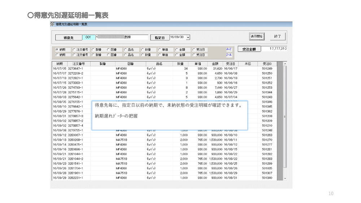Select A-Z 金額 sort radio
This screenshot has width=361, height=203.
click(177, 49)
